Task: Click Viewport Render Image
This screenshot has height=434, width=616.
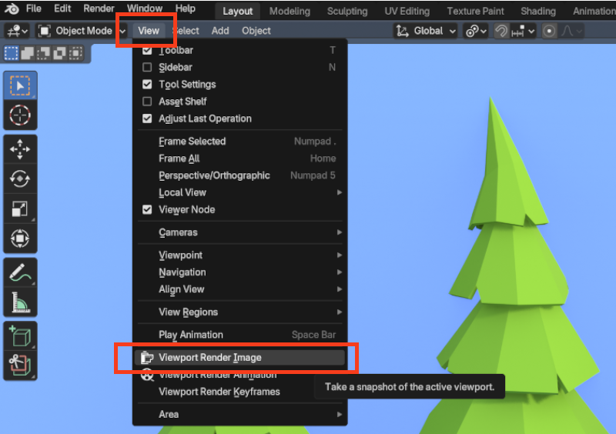Action: click(x=209, y=358)
